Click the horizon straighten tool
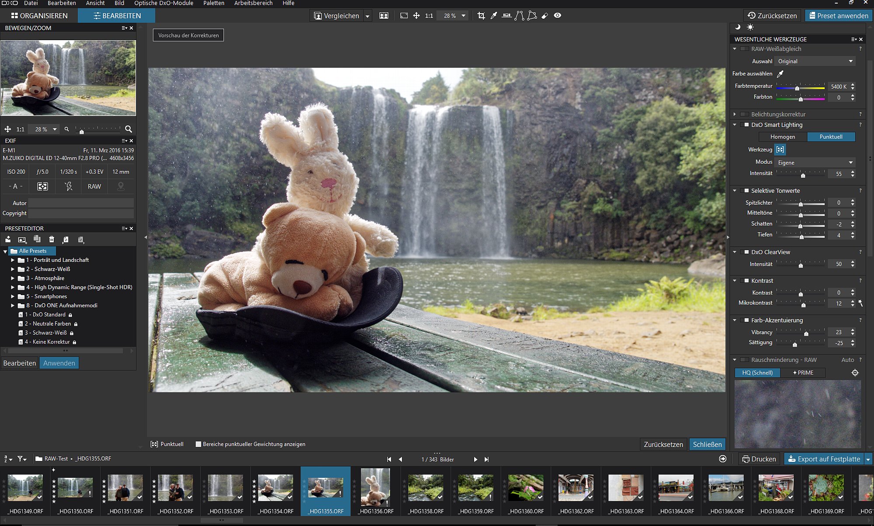Image resolution: width=874 pixels, height=526 pixels. pyautogui.click(x=506, y=16)
